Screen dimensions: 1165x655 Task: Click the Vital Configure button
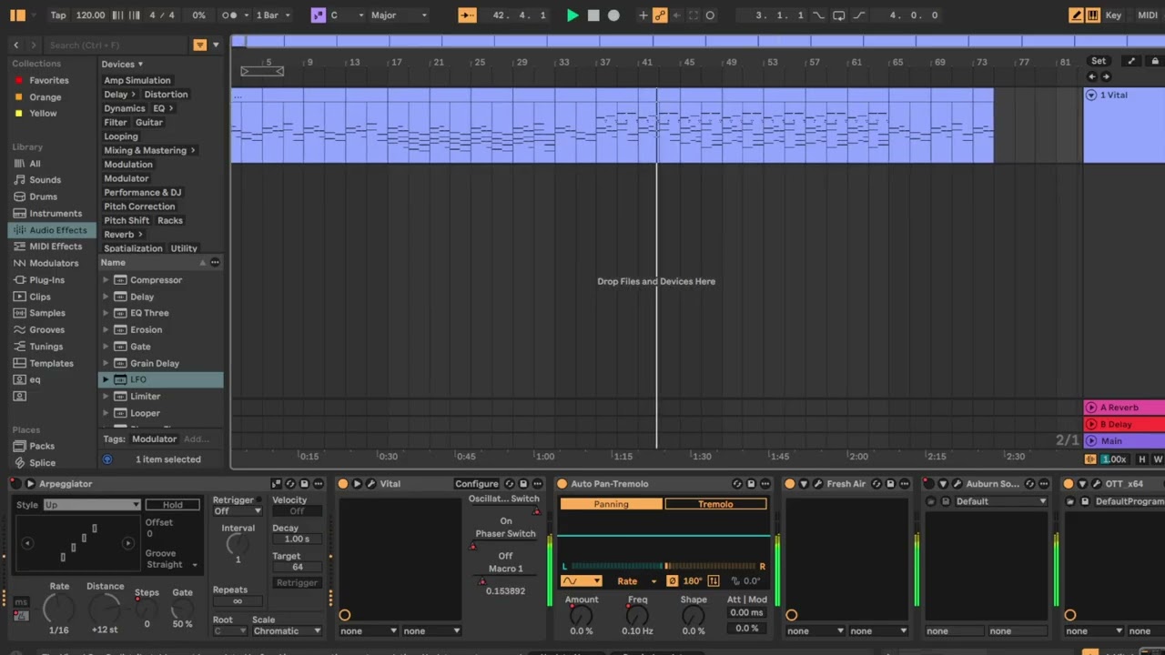click(x=477, y=484)
